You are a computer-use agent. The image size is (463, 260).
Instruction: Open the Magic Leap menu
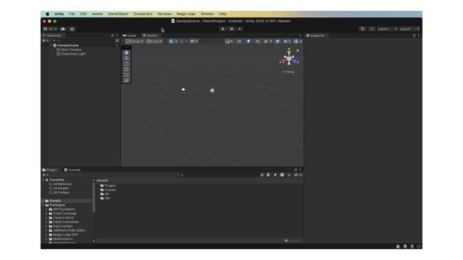[186, 14]
